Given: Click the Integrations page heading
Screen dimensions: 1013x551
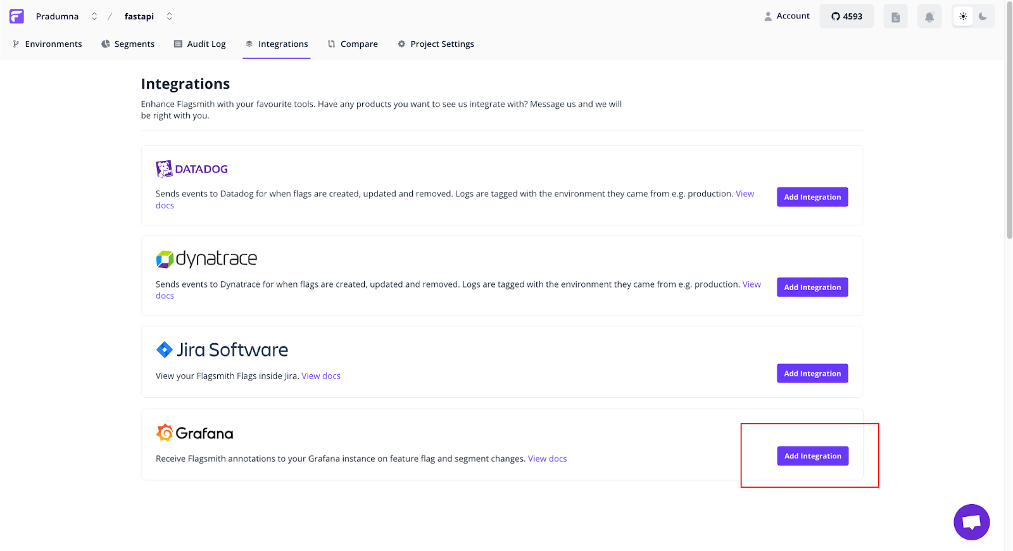Looking at the screenshot, I should [x=186, y=84].
